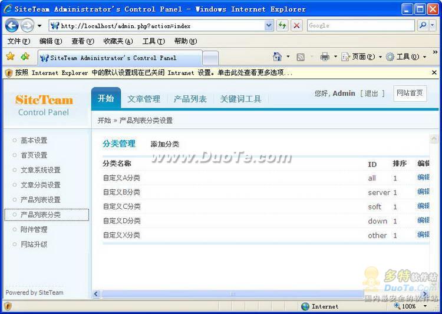Open 产品列表设置 in the sidebar
442x314 pixels.
point(41,200)
